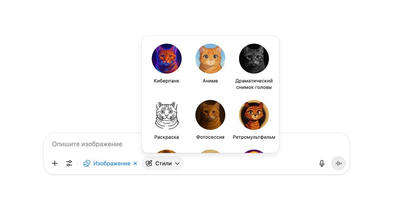Viewport: 393px width, 219px height.
Task: Select the Аниме style cat image
Action: coord(210,59)
